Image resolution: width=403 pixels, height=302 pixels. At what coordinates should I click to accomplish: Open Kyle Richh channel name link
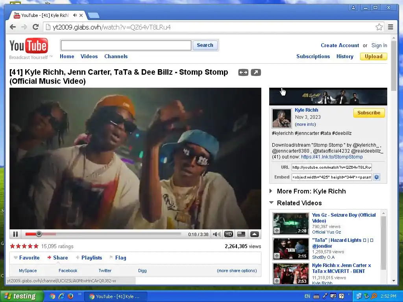pyautogui.click(x=306, y=110)
